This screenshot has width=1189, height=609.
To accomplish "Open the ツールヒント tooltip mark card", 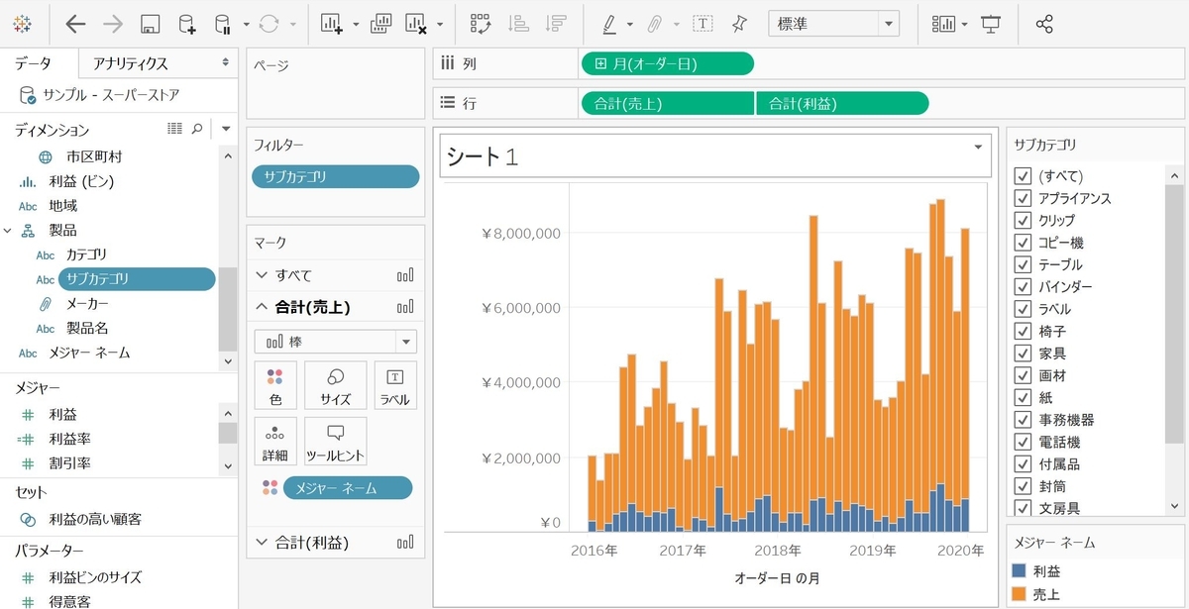I will pyautogui.click(x=335, y=441).
